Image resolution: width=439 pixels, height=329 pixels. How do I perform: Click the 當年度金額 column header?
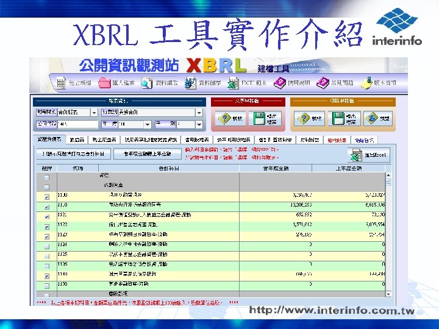(x=276, y=168)
